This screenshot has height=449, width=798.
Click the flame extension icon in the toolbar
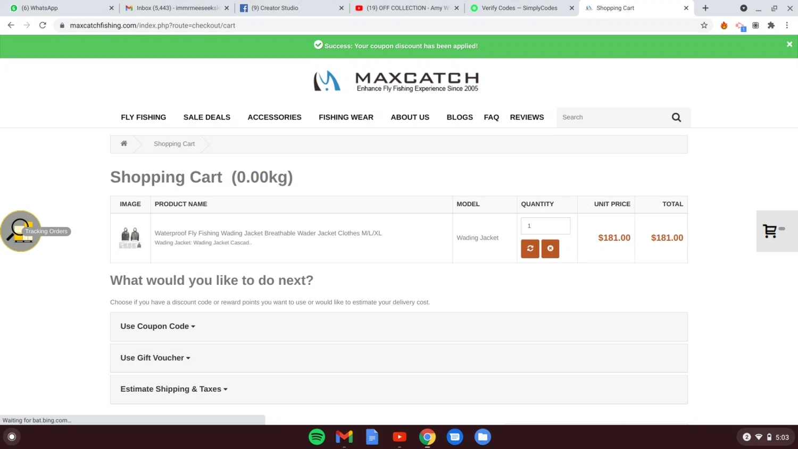724,26
